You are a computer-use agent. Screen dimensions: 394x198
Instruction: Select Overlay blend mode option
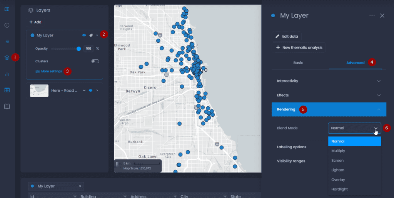(x=354, y=180)
